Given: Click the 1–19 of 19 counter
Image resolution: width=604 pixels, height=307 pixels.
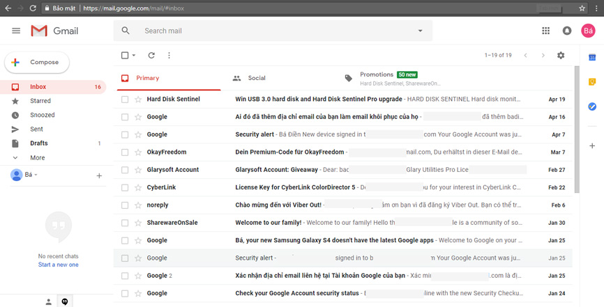Looking at the screenshot, I should click(x=498, y=56).
